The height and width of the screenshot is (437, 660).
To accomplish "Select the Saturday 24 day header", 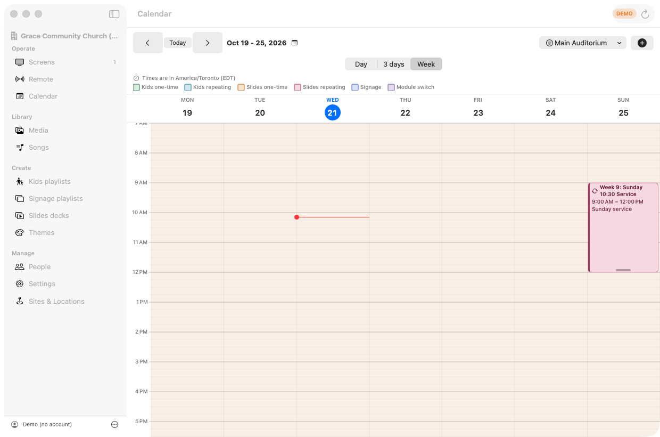I will click(x=551, y=108).
